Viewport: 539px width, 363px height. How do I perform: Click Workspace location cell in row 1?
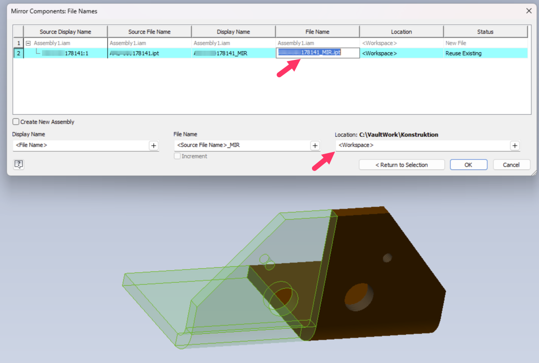[x=402, y=44]
